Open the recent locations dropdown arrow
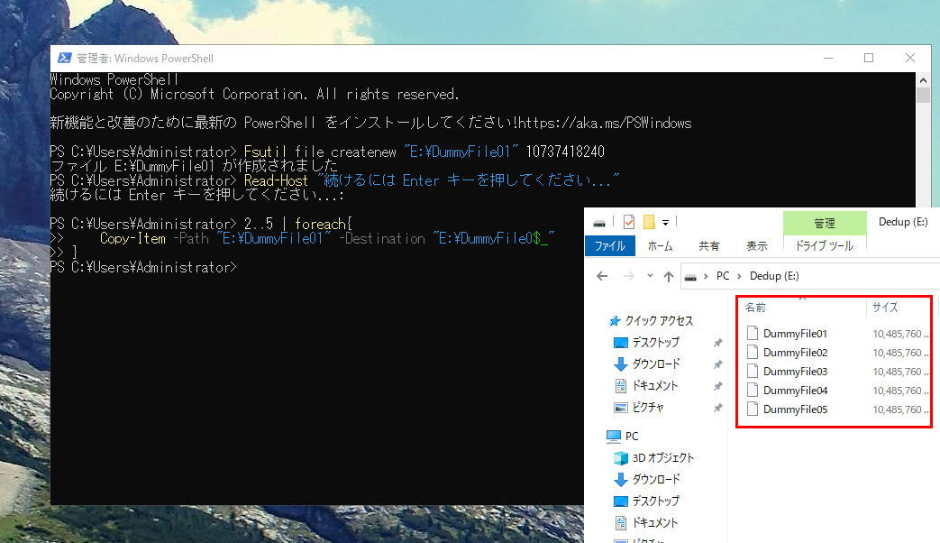 point(650,276)
